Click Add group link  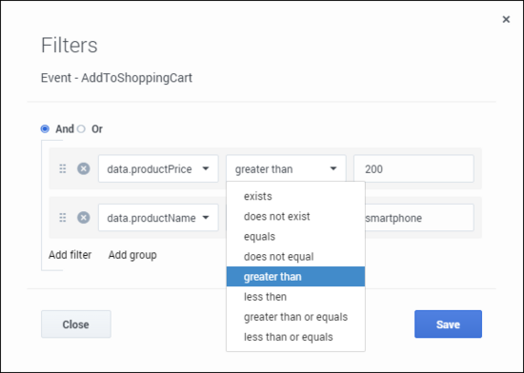coord(132,255)
